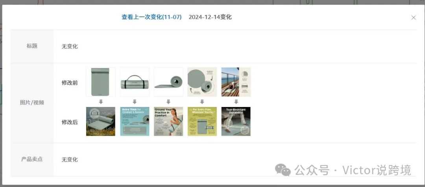Screen dimensions: 425x187
Task: View mat on grassy mountain thumbnail
Action: click(101, 122)
